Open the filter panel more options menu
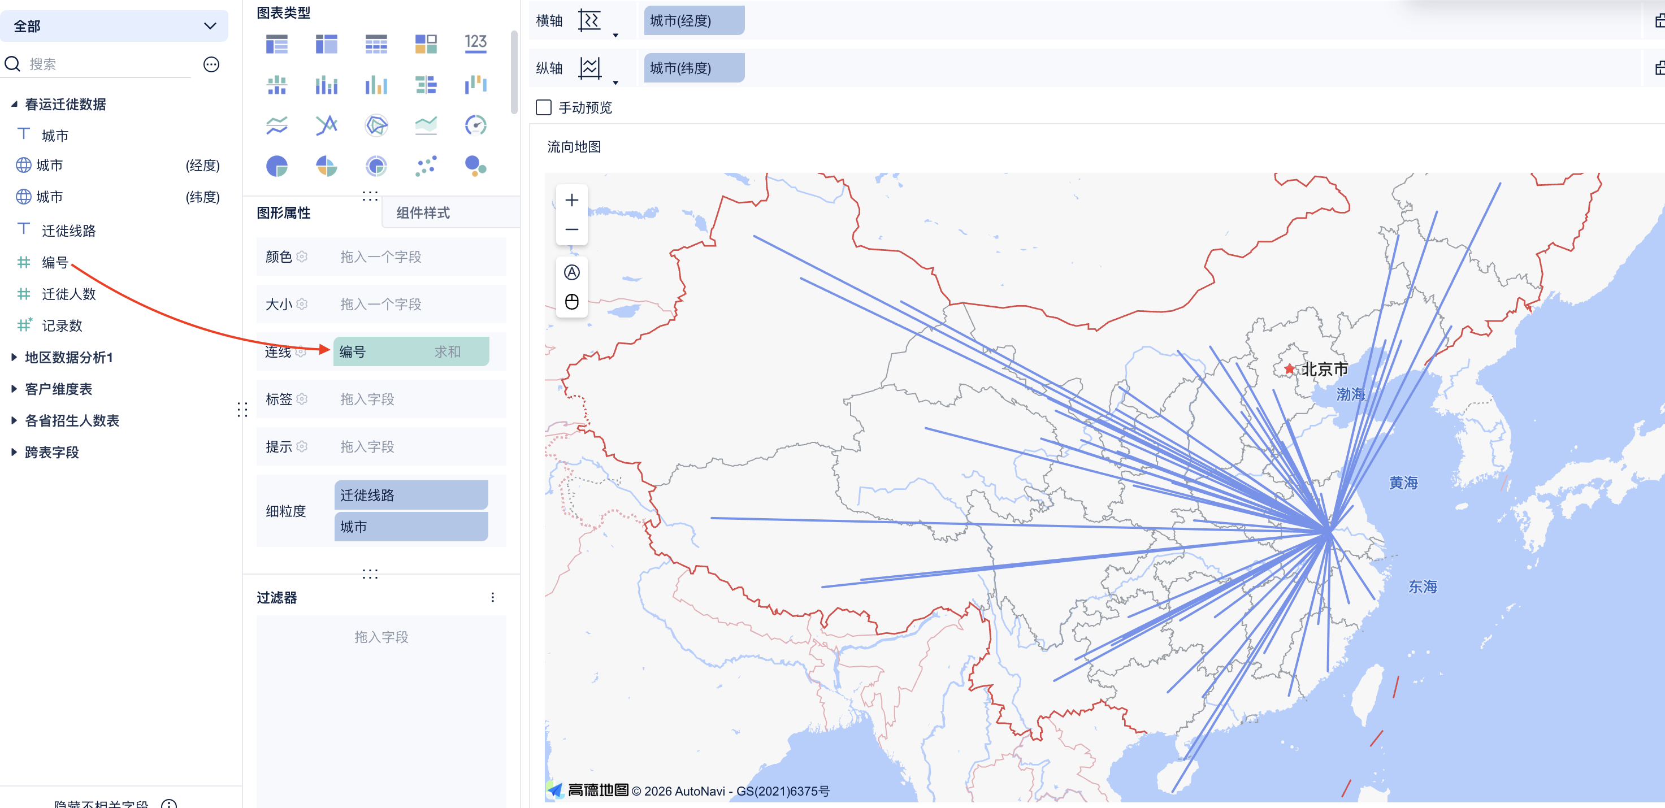1665x808 pixels. [492, 597]
